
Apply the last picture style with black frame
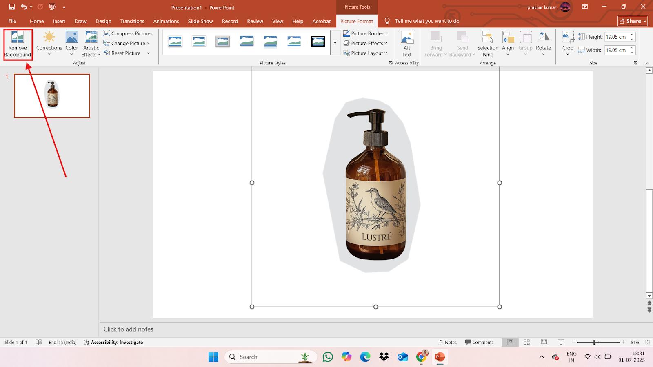tap(318, 42)
